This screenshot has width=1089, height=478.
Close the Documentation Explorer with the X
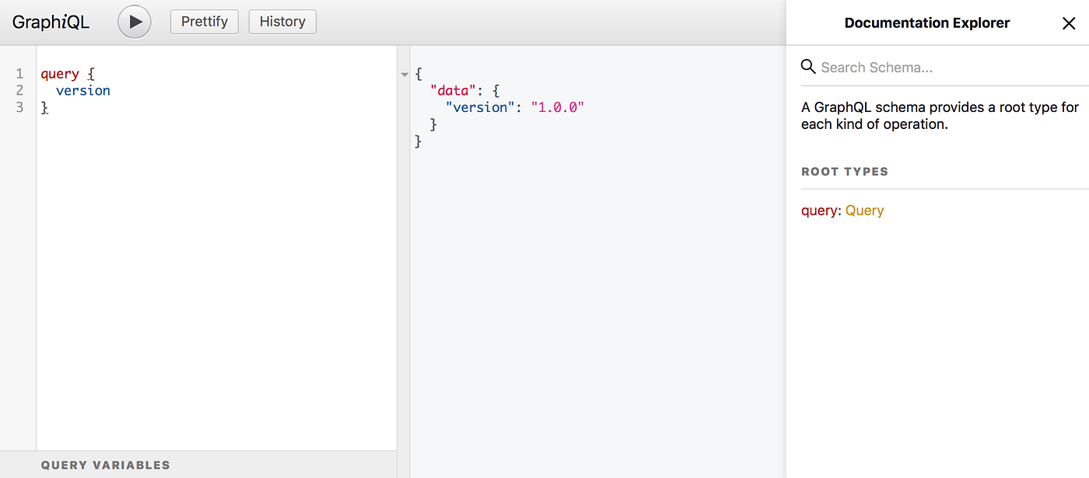(1069, 23)
